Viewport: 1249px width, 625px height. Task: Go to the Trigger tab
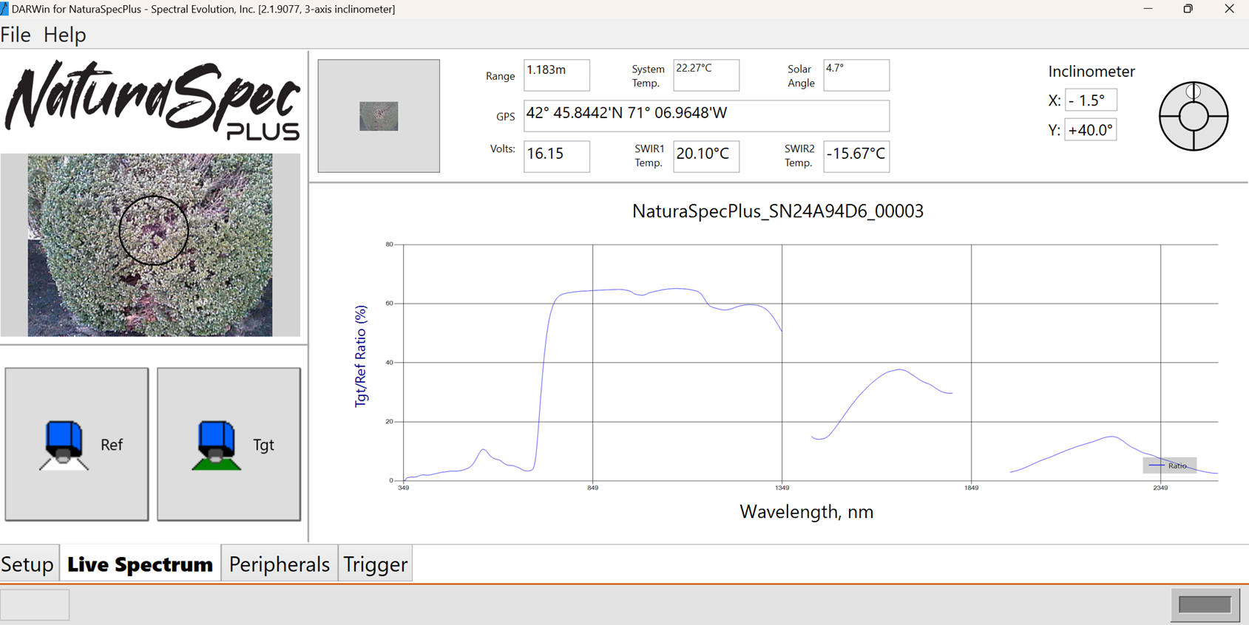pyautogui.click(x=375, y=564)
